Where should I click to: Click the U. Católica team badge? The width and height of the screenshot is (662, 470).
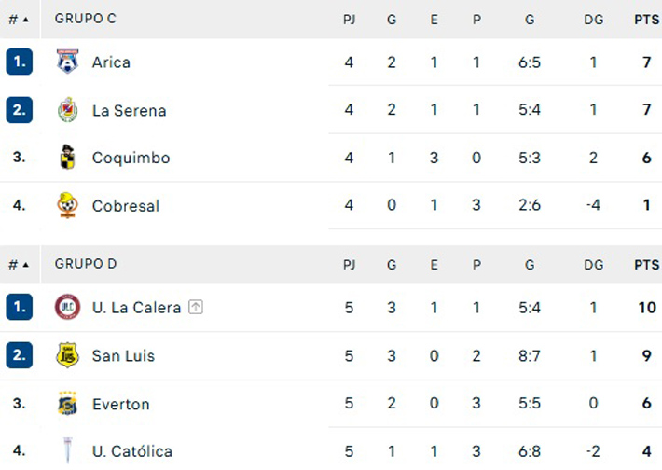67,451
